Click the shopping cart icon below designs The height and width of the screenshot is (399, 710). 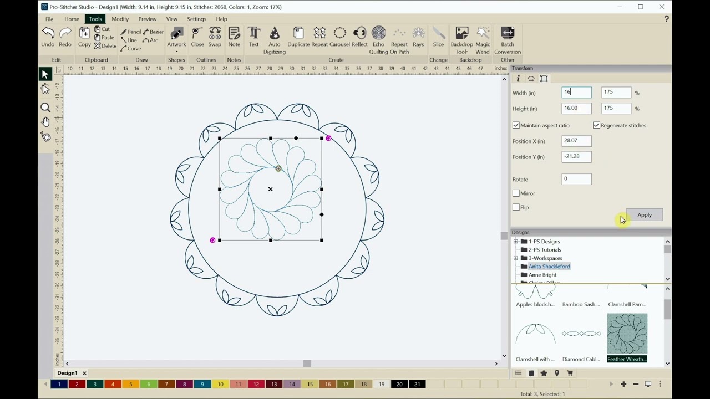tap(570, 374)
